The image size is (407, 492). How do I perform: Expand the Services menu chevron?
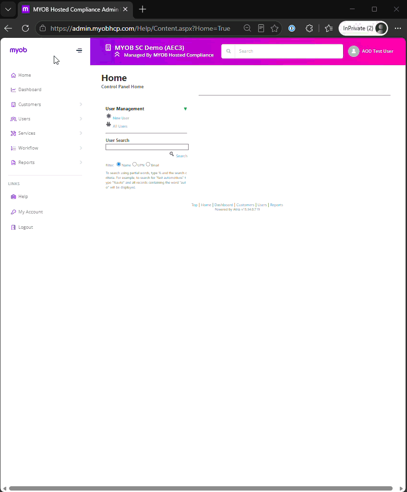pyautogui.click(x=81, y=133)
